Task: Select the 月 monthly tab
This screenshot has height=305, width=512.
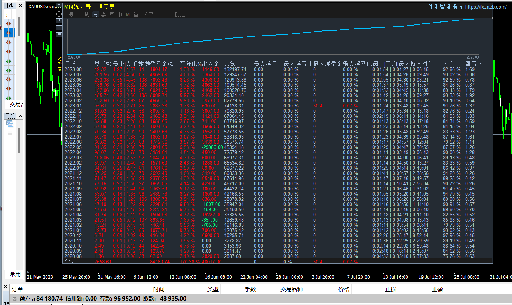Action: tap(95, 14)
